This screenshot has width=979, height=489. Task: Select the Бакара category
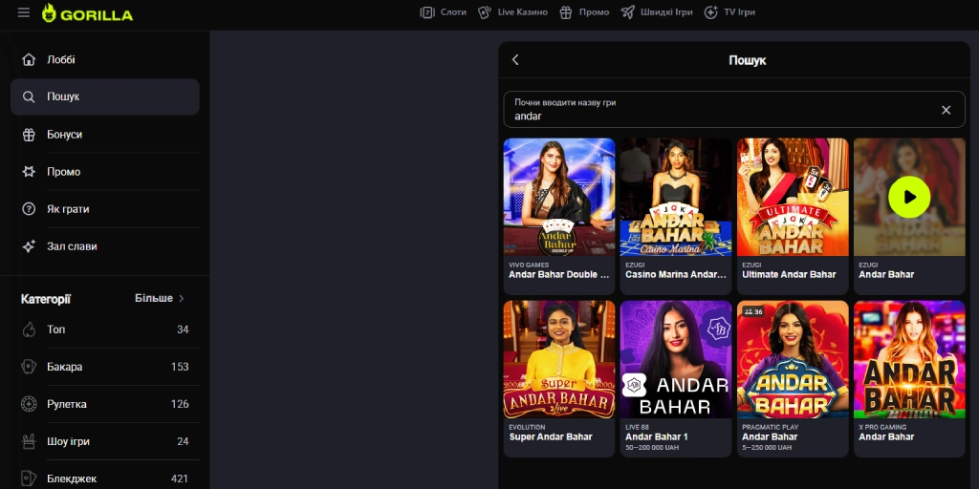coord(65,367)
